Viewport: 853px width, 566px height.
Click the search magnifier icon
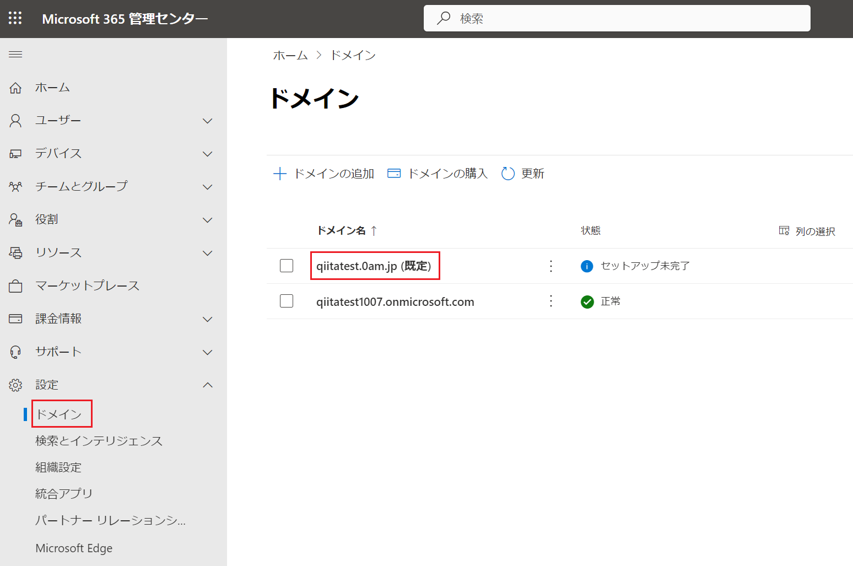point(444,18)
